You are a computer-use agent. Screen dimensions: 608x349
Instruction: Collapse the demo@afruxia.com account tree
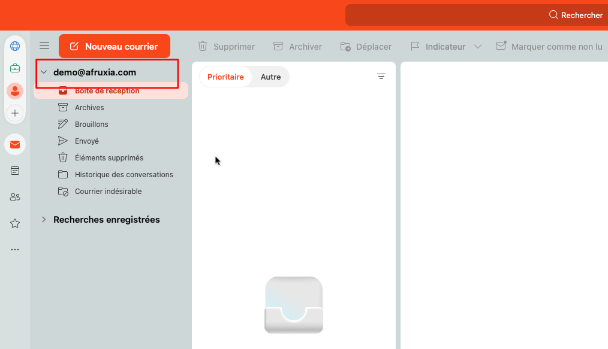pos(44,72)
